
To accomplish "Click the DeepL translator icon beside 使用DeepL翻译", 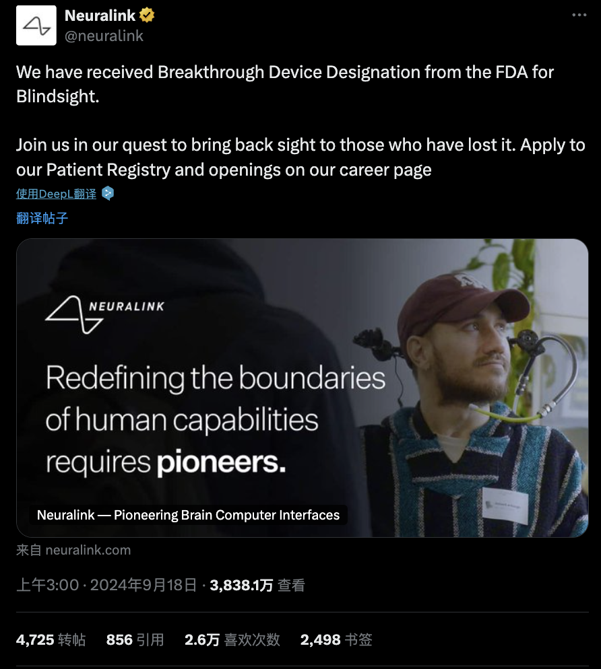I will (x=106, y=193).
